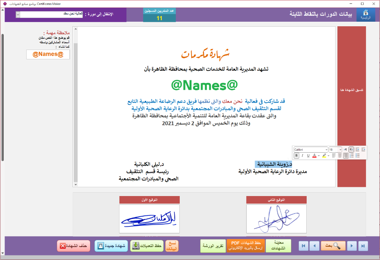
Task: Set right-to-left text direction
Action: 351,150
